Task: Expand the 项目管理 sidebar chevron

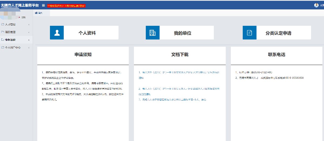Action: tap(29, 32)
